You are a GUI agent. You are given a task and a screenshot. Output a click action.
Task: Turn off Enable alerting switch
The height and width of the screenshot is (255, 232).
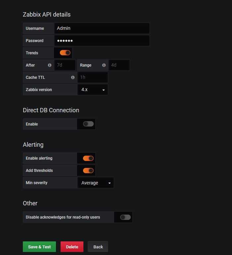[88, 158]
